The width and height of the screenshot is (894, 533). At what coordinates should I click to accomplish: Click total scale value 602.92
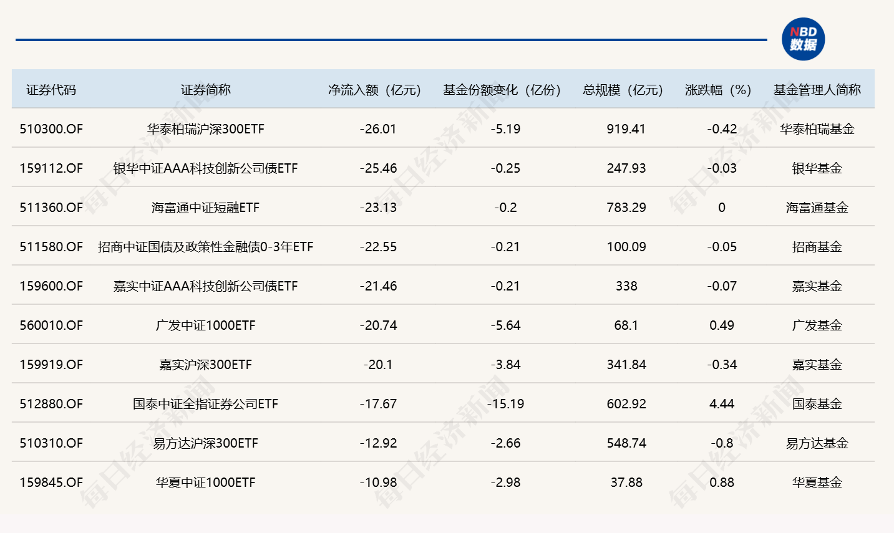point(626,404)
